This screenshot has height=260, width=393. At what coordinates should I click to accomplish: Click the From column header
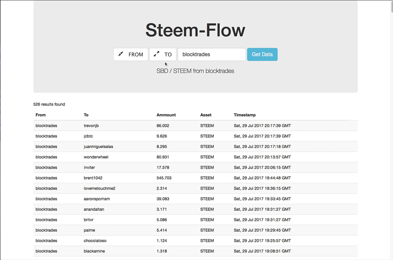click(x=40, y=115)
